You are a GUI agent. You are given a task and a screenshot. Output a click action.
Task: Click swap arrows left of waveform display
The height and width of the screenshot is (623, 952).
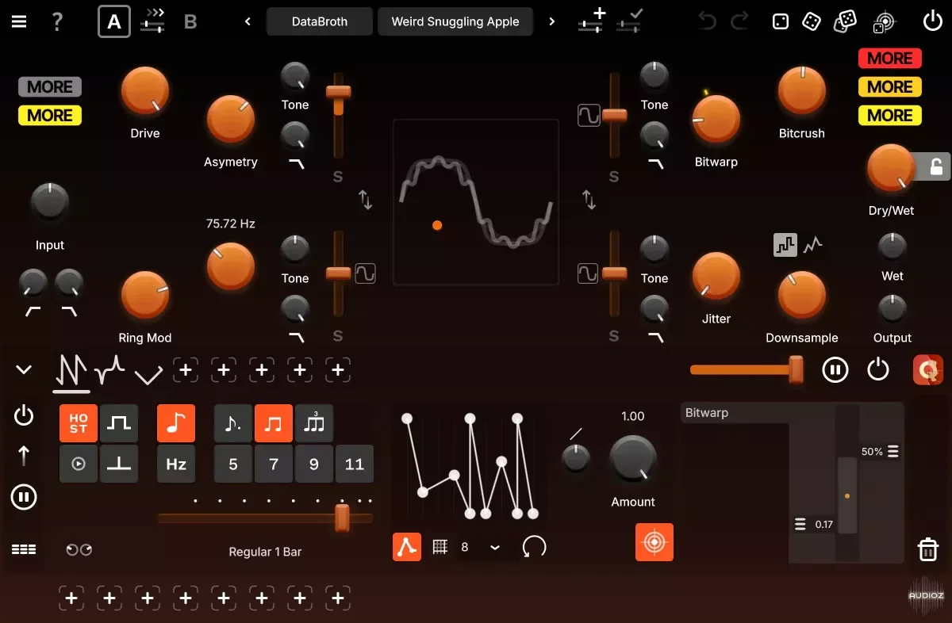tap(365, 200)
